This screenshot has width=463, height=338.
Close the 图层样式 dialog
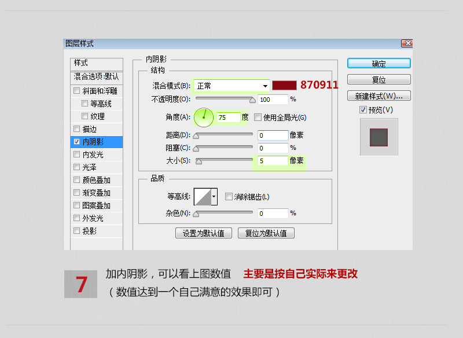tap(407, 43)
